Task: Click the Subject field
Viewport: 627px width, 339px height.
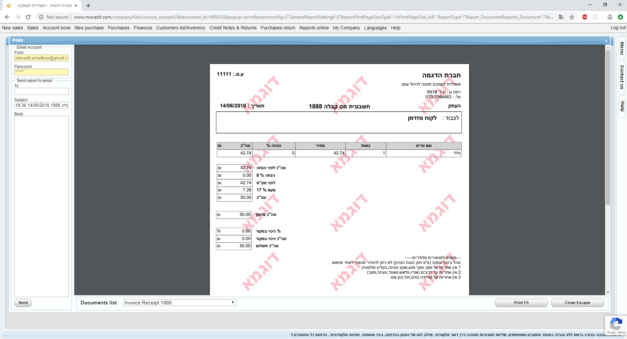Action: pos(42,105)
